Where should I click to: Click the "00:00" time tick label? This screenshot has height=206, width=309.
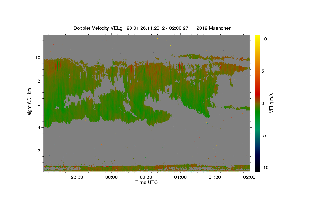tap(111, 177)
